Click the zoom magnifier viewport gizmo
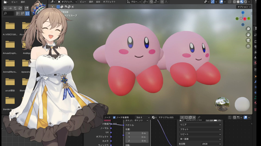The image size is (261, 146). (248, 29)
